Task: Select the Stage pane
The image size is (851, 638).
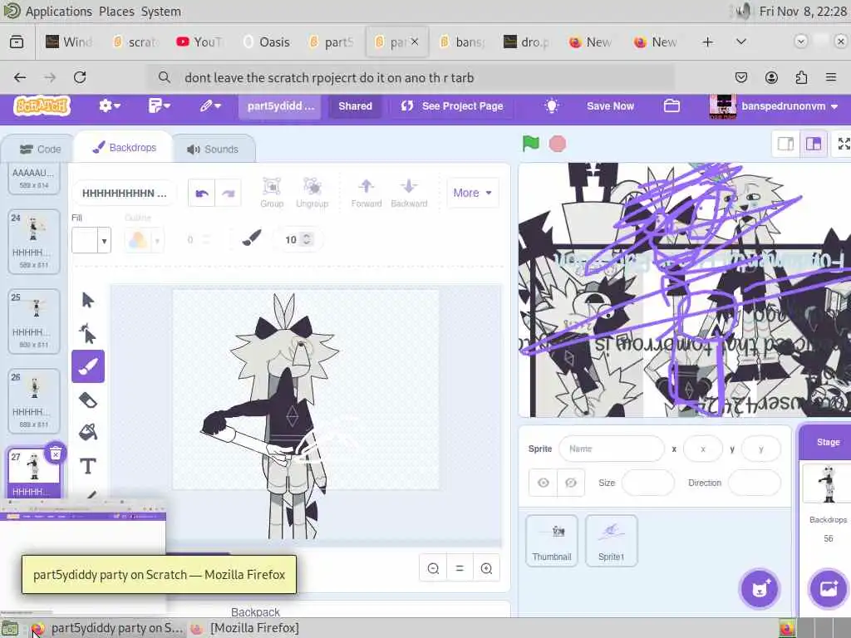Action: 827,521
